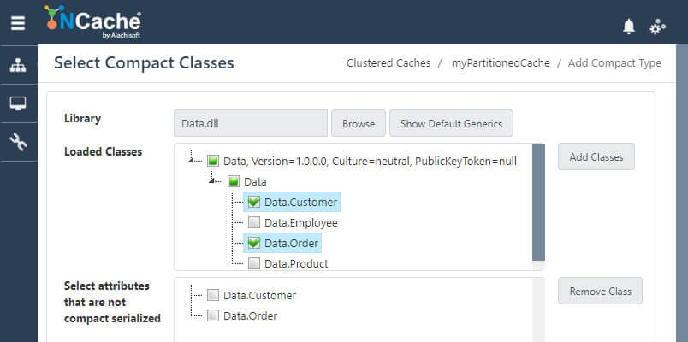Click the Browse button

coord(359,123)
